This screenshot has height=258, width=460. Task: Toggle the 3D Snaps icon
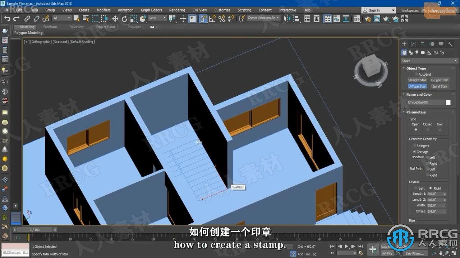[x=203, y=19]
